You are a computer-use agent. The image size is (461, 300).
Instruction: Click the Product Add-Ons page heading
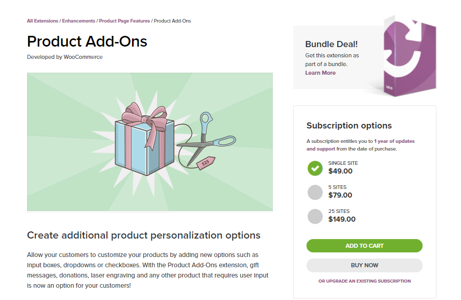tap(87, 41)
